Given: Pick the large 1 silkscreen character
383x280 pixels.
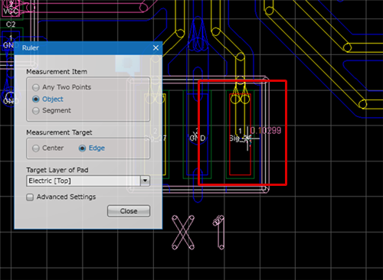Looking at the screenshot, I should tap(219, 232).
